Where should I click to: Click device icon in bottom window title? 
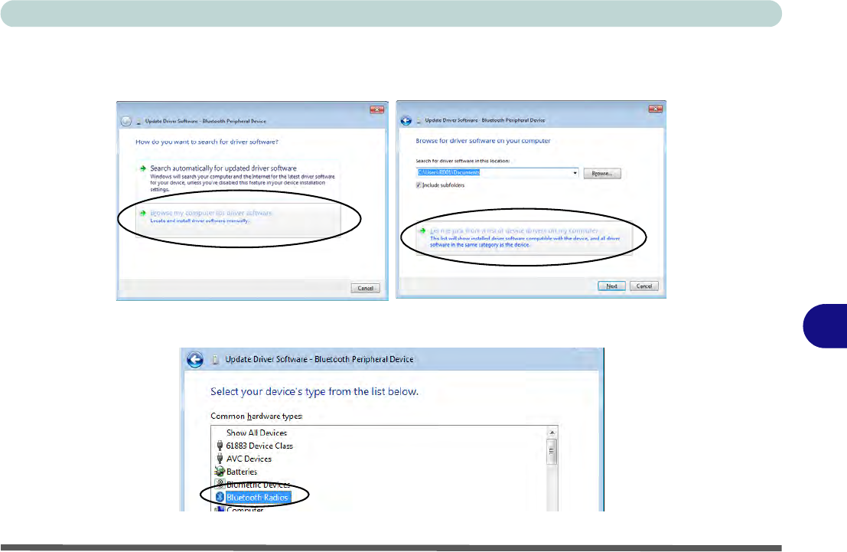215,360
